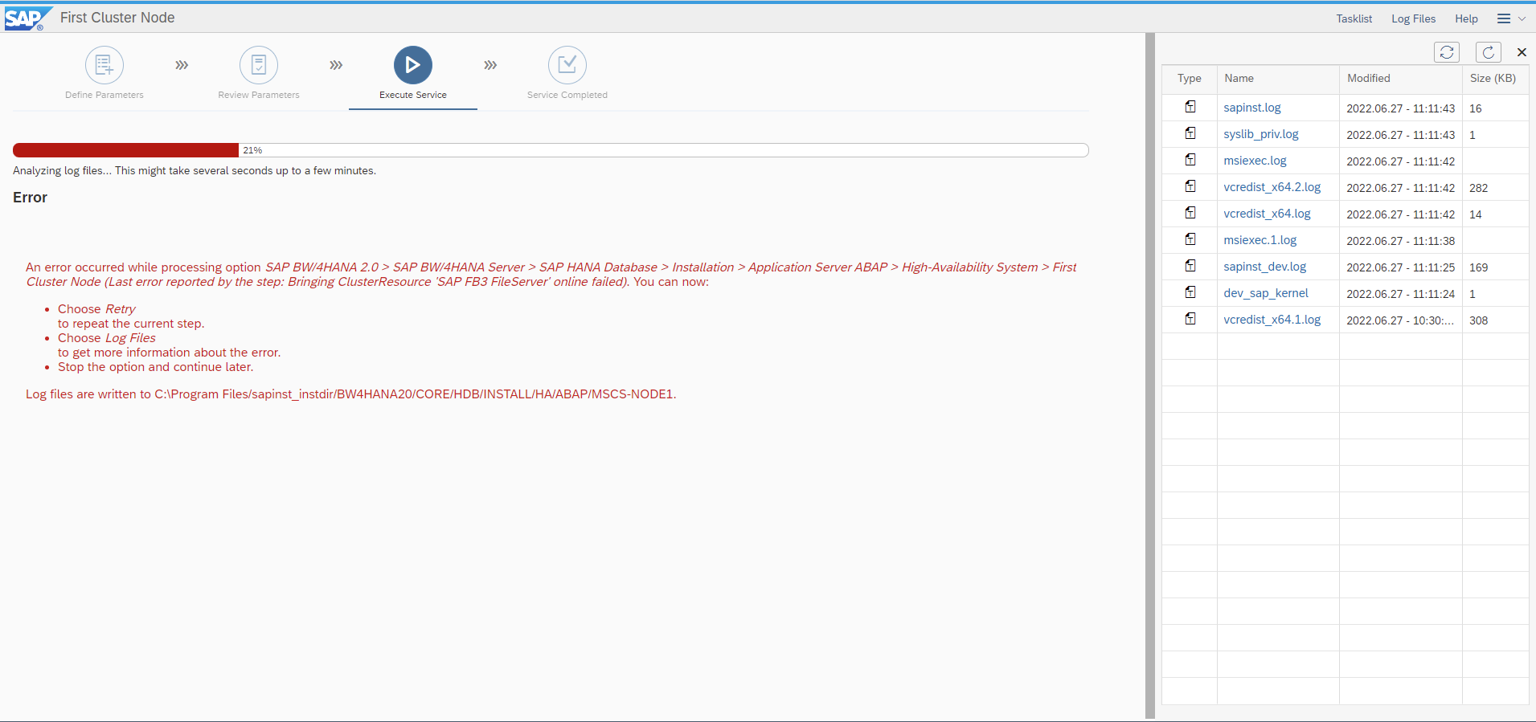This screenshot has height=722, width=1536.
Task: Click the size cell '308' for vcredist_x64.1.log
Action: (1479, 320)
